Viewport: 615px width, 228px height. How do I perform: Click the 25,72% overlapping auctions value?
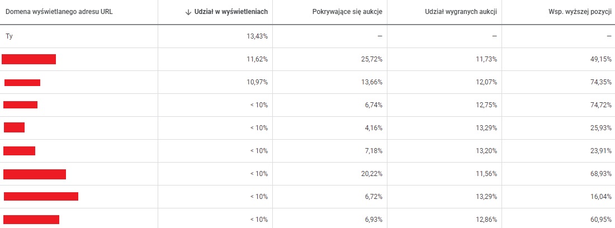[x=372, y=59]
